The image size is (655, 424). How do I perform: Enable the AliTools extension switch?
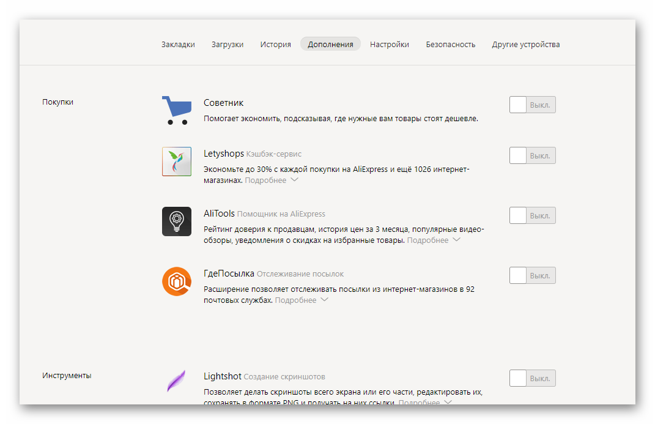click(x=532, y=215)
